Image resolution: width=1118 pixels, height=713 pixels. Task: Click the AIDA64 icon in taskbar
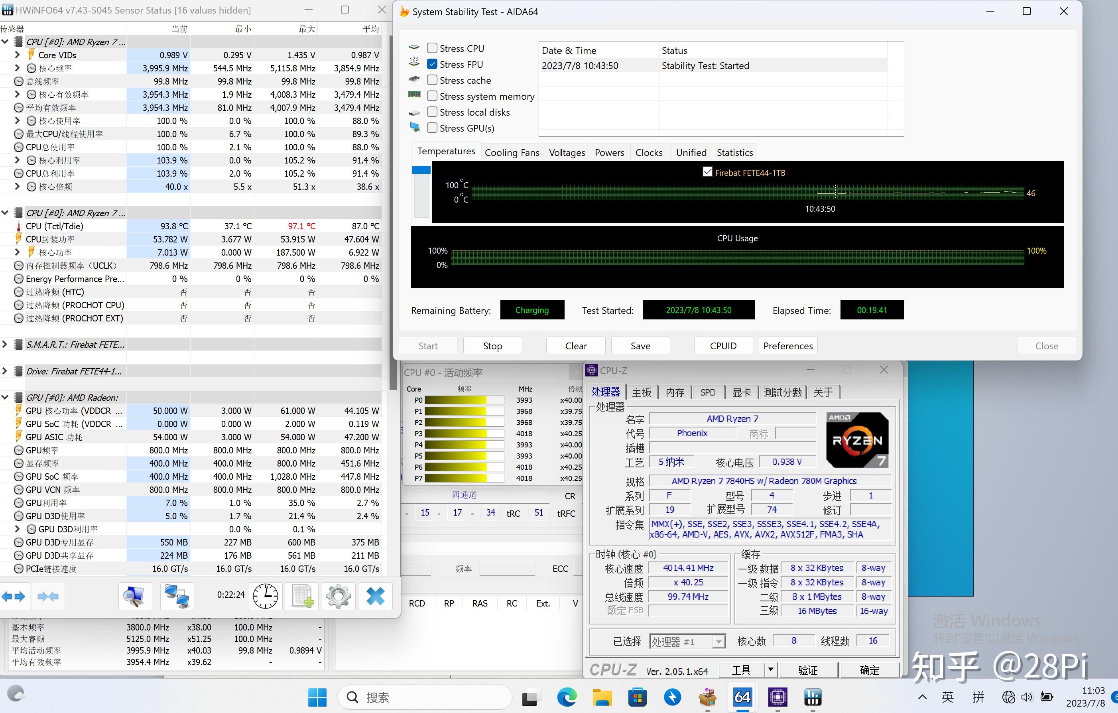(x=742, y=697)
